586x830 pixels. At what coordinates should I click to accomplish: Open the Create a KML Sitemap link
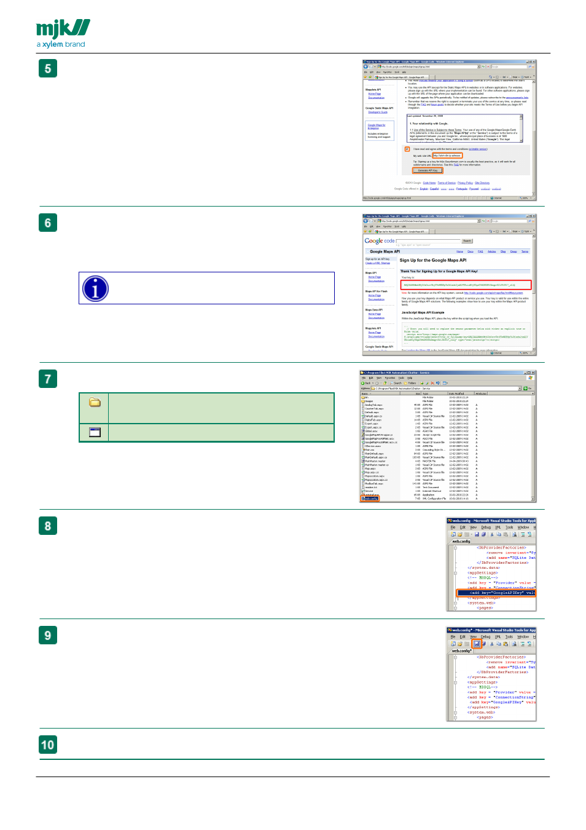coord(378,263)
